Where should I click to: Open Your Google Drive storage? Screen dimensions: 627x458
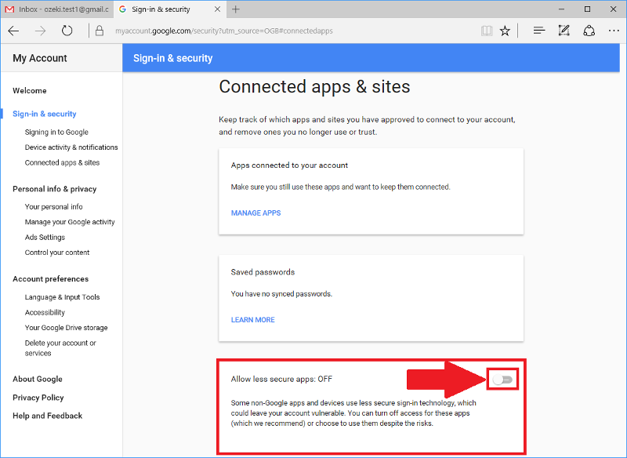[66, 328]
